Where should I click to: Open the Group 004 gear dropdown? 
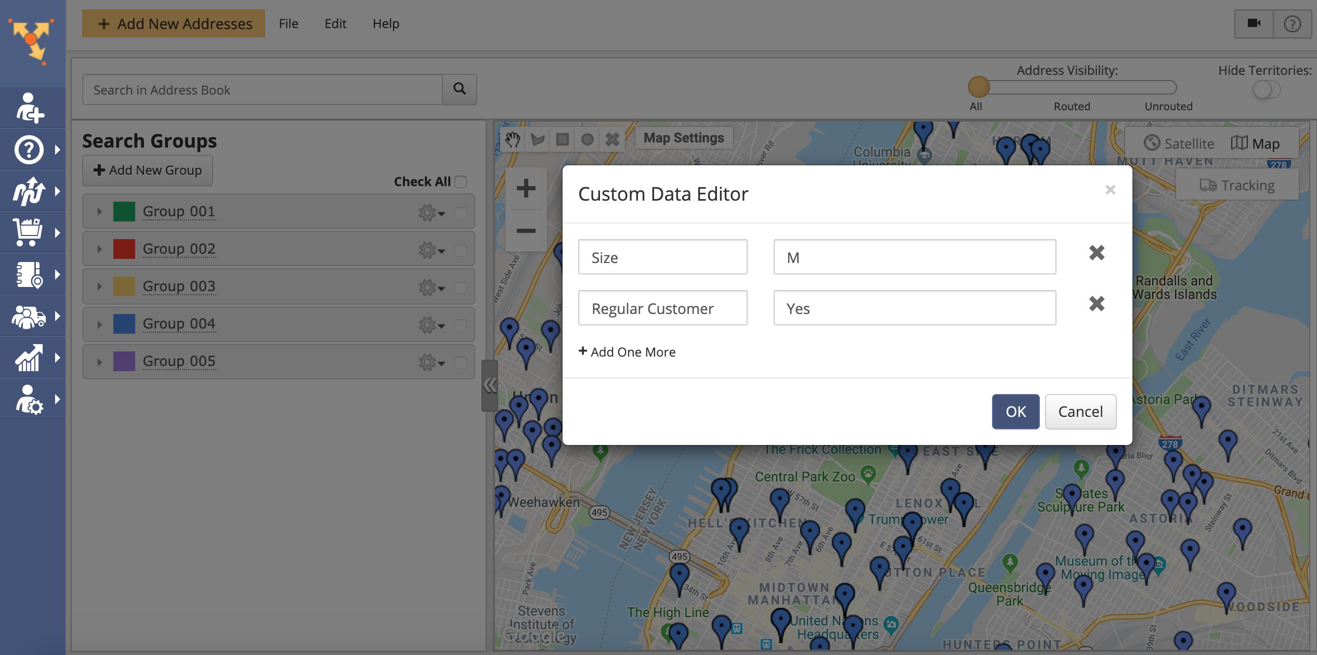(432, 325)
